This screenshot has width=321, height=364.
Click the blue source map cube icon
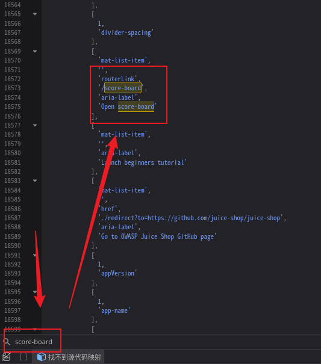point(42,357)
